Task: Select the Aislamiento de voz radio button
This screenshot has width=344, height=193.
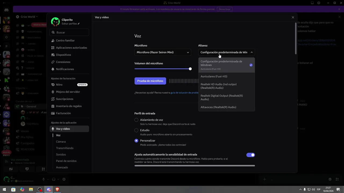Action: tap(136, 120)
